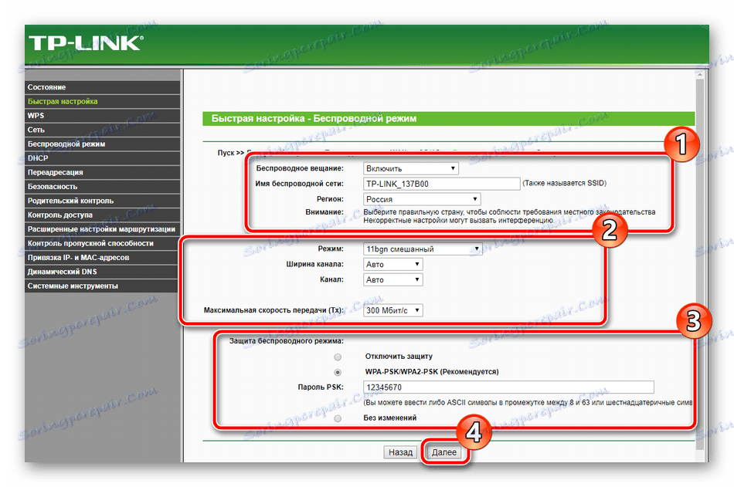The image size is (734, 487).
Task: Open the Режим dropdown 11bgn смешанный
Action: coord(423,249)
